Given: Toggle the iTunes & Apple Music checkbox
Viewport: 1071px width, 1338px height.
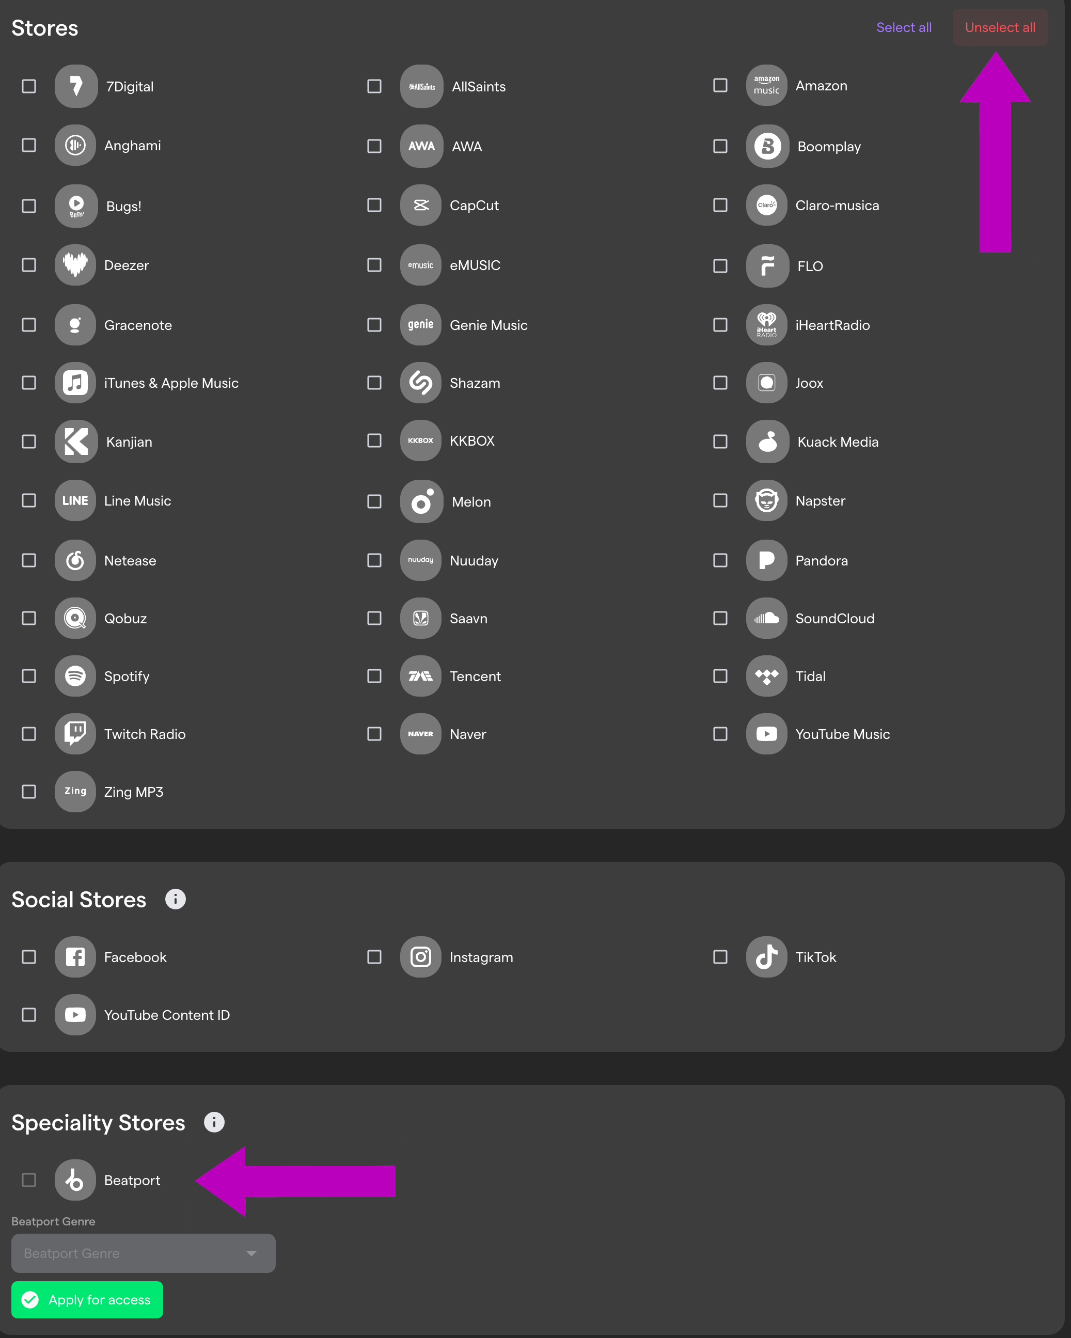Looking at the screenshot, I should 29,383.
